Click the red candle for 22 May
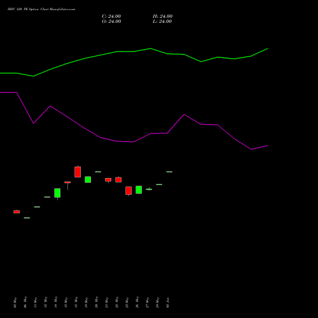The width and height of the screenshot is (318, 318). pyautogui.click(x=118, y=180)
